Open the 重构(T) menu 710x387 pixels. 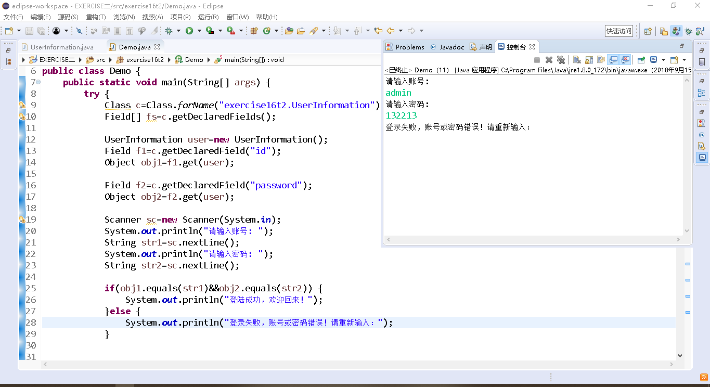pos(96,17)
